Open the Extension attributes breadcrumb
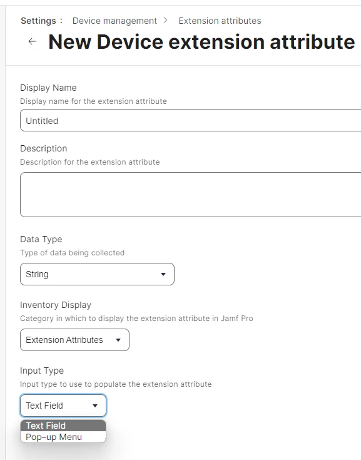Image resolution: width=361 pixels, height=460 pixels. coord(220,21)
